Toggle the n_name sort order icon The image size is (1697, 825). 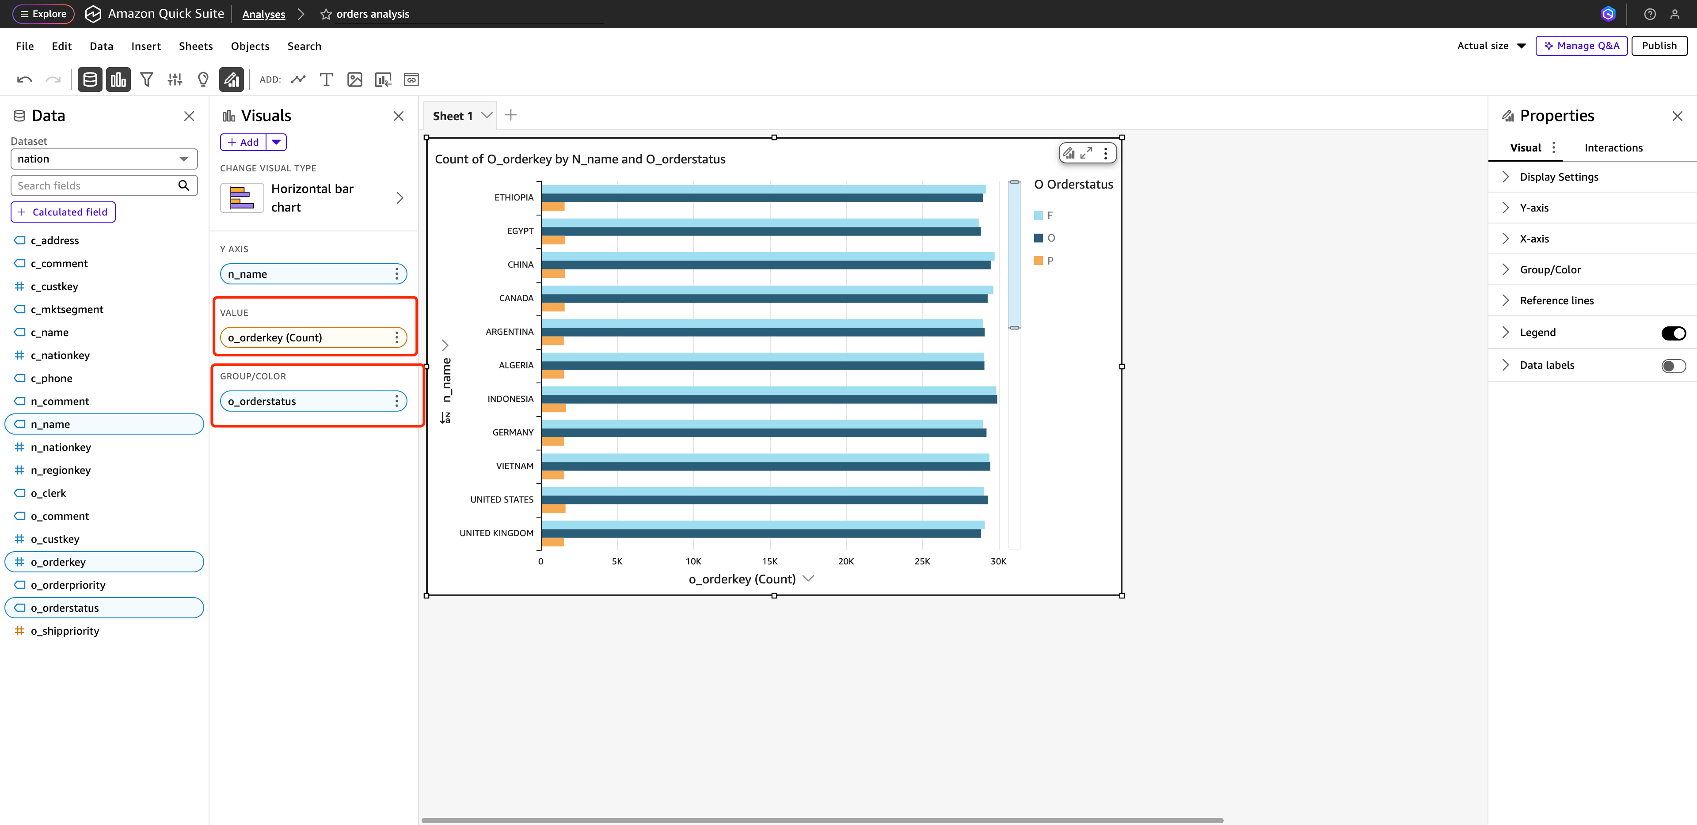tap(446, 417)
